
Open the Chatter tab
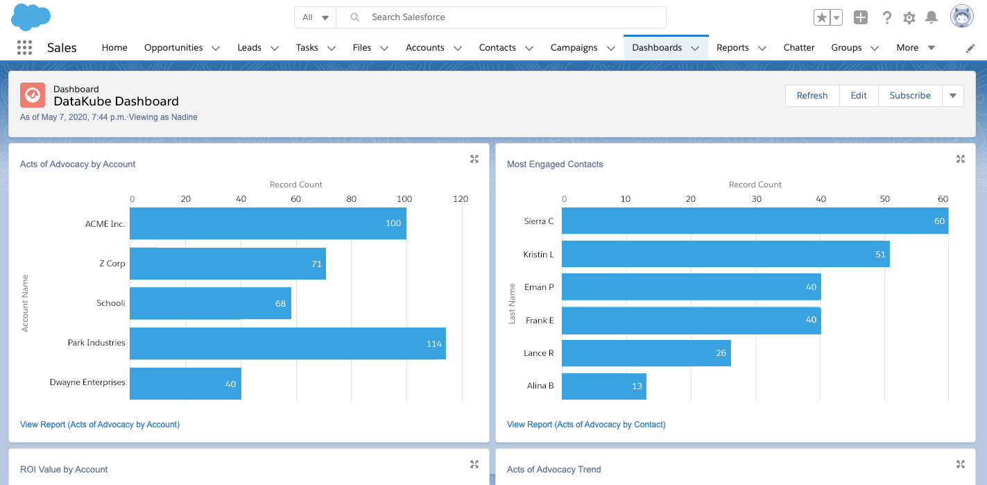pos(799,47)
